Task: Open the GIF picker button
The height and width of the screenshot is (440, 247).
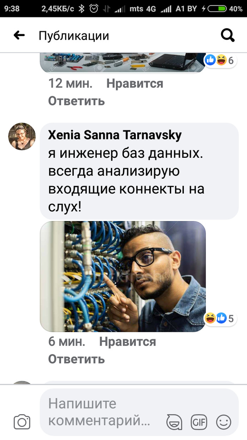Action: click(199, 422)
